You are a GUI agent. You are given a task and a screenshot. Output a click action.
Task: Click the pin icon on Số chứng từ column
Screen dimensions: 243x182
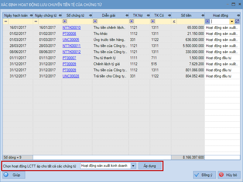(x=90, y=15)
